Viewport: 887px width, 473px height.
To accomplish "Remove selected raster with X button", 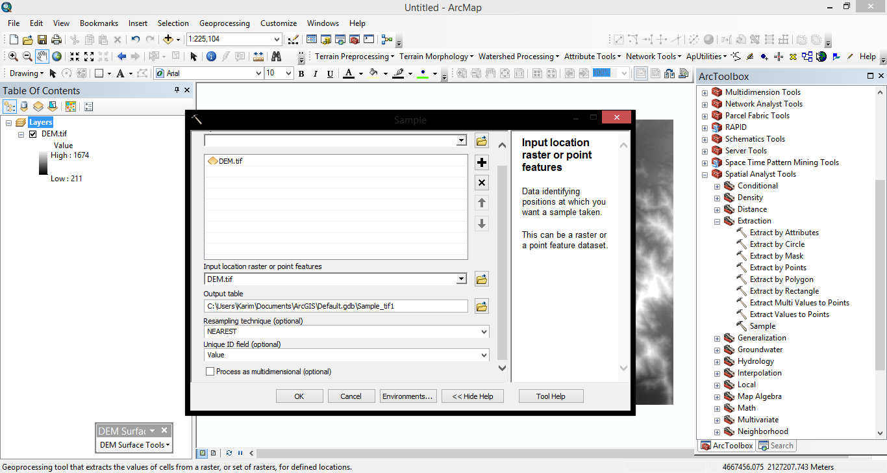I will [x=482, y=183].
